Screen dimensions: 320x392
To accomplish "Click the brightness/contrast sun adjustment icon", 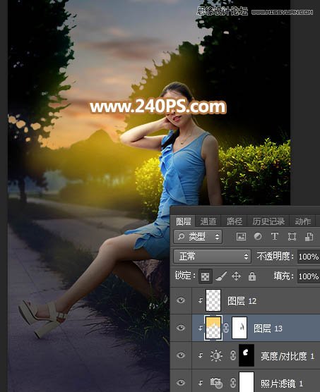I will click(216, 355).
